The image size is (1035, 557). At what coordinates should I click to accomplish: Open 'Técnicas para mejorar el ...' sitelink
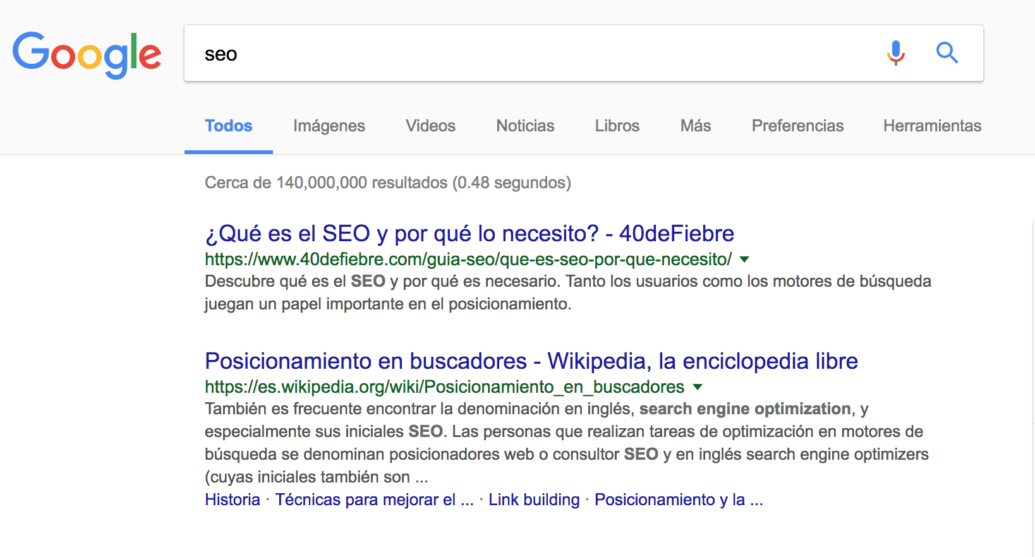pos(374,500)
